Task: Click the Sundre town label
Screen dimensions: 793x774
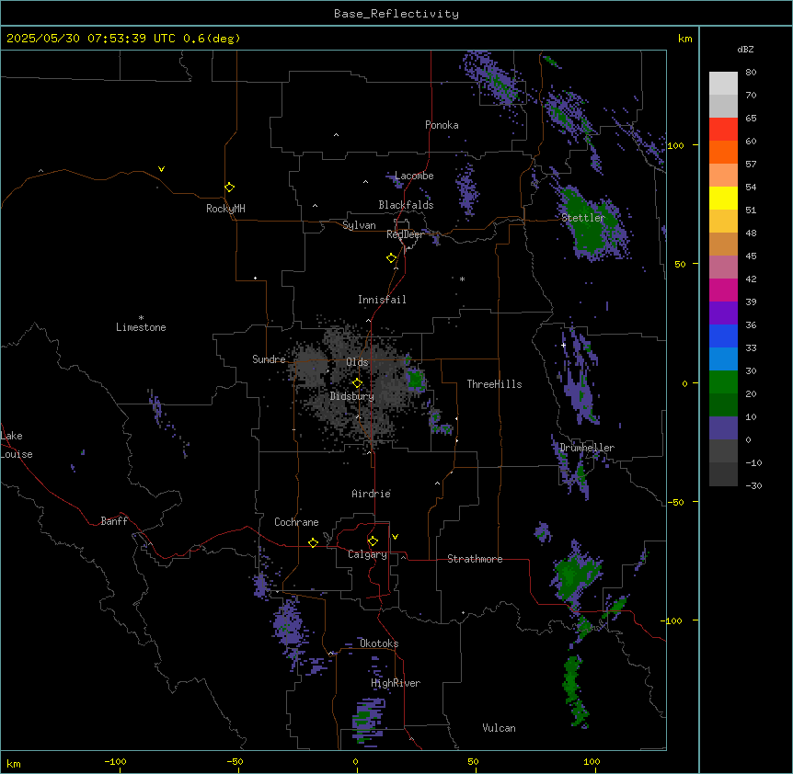Action: coord(269,359)
